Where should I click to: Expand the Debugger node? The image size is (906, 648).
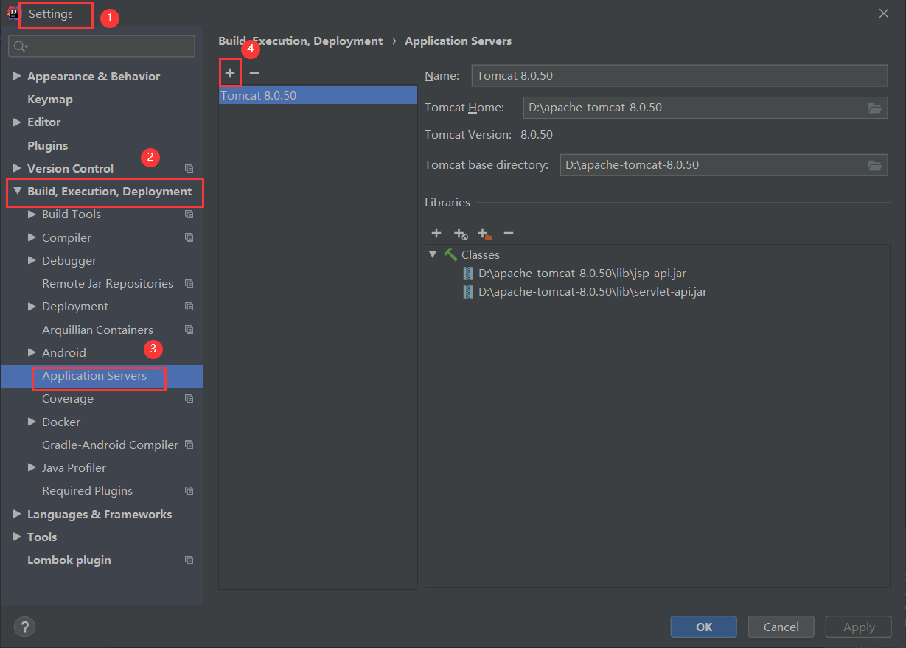(32, 260)
